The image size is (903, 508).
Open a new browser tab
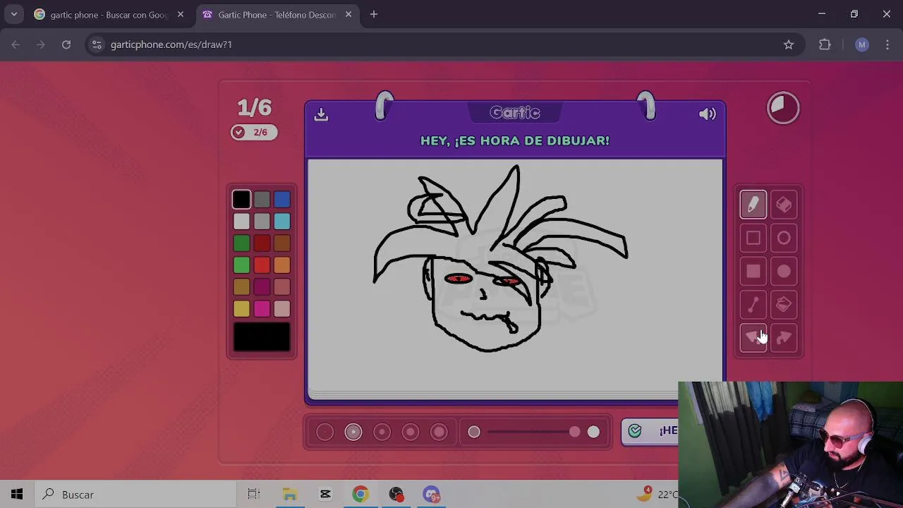[x=374, y=14]
